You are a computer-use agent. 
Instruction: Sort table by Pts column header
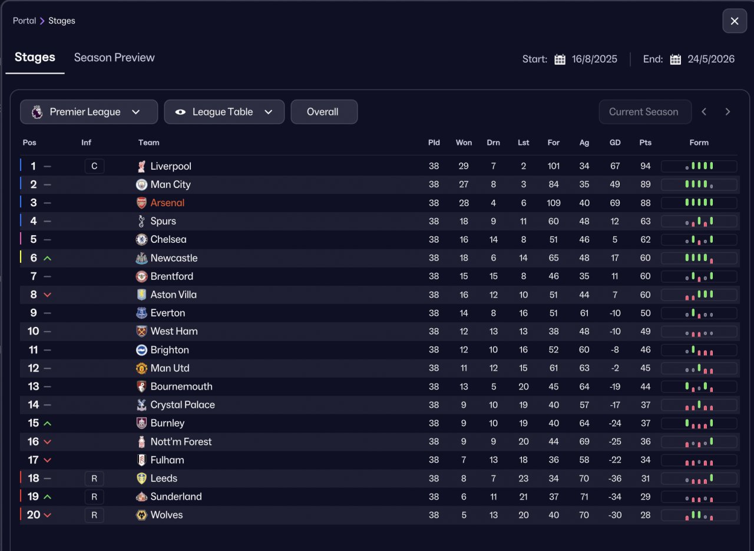(645, 143)
